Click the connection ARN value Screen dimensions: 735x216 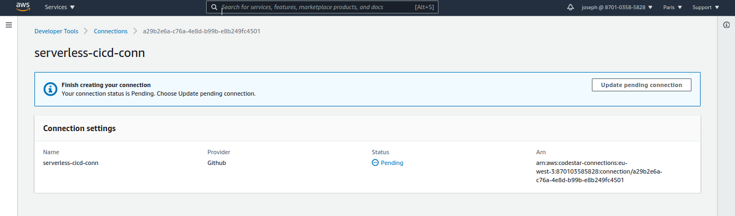pyautogui.click(x=599, y=171)
